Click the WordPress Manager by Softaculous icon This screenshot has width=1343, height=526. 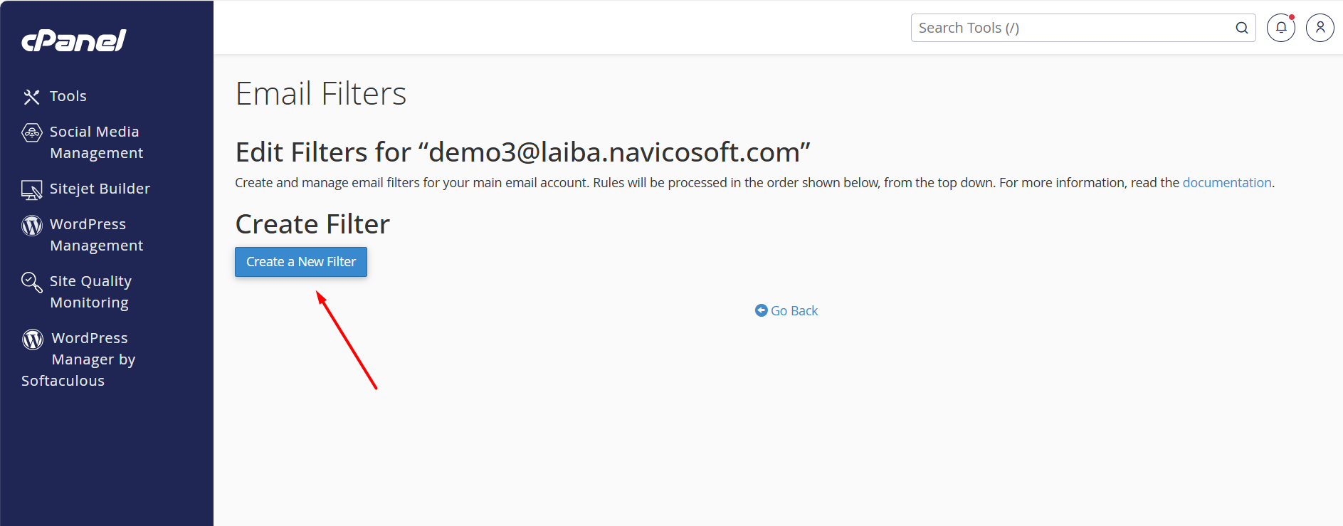33,340
